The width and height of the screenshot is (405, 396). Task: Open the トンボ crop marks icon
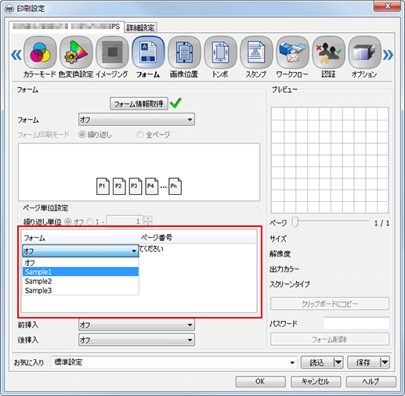(220, 53)
